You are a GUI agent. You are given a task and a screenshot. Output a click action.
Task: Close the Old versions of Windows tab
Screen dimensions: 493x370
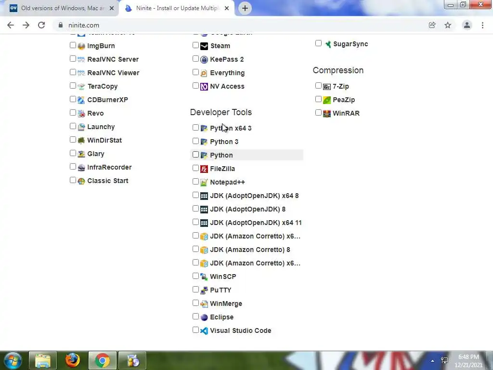pos(112,9)
